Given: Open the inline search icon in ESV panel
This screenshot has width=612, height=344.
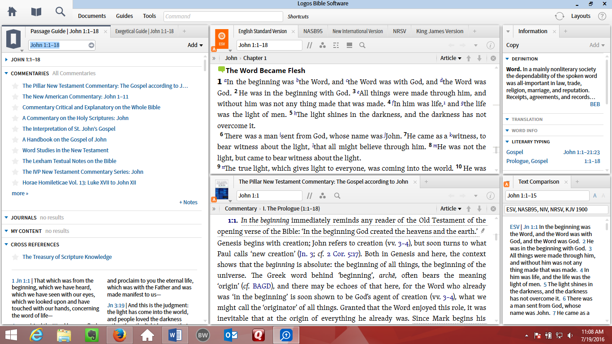Looking at the screenshot, I should (x=362, y=45).
